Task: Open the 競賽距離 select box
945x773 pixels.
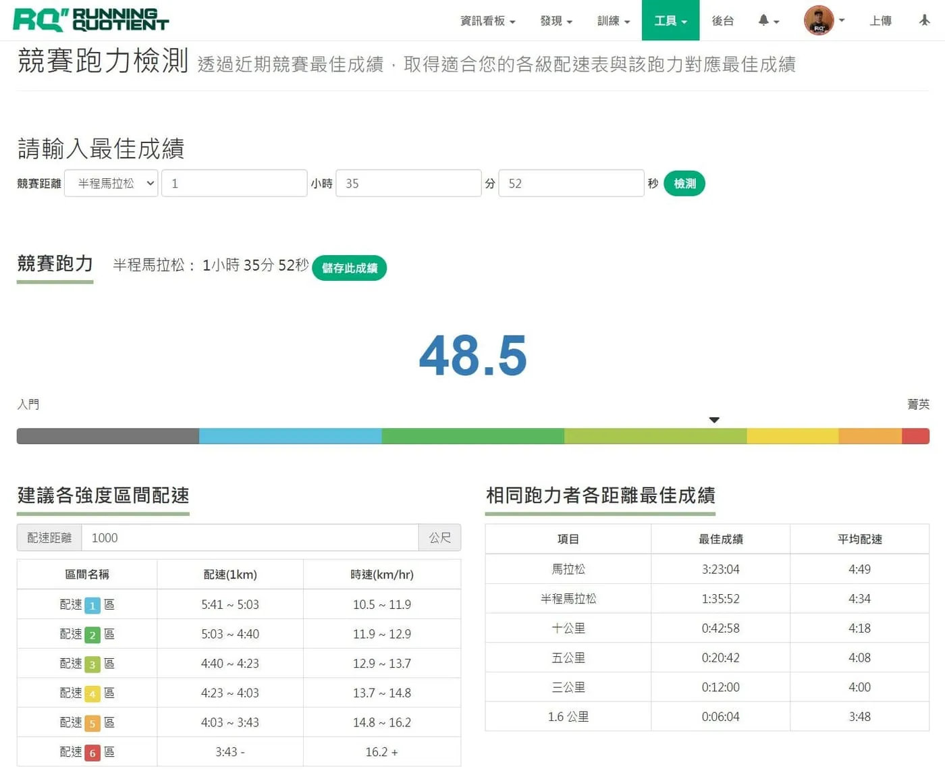Action: 111,184
